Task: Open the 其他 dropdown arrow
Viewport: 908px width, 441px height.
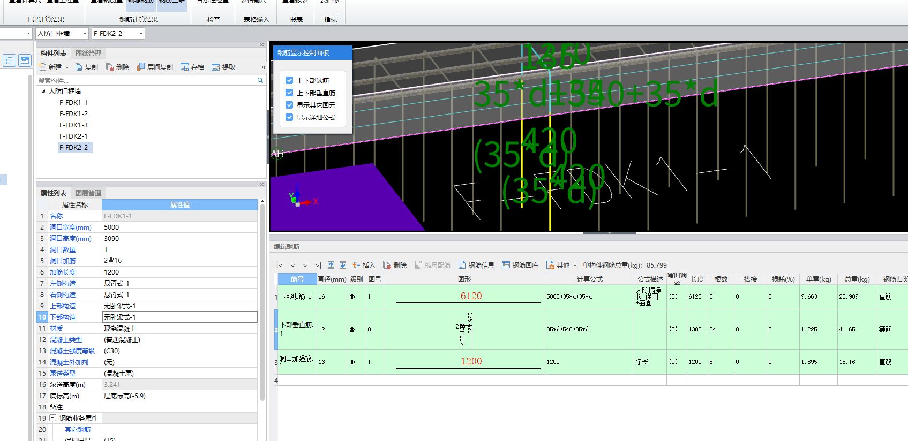Action: [575, 265]
